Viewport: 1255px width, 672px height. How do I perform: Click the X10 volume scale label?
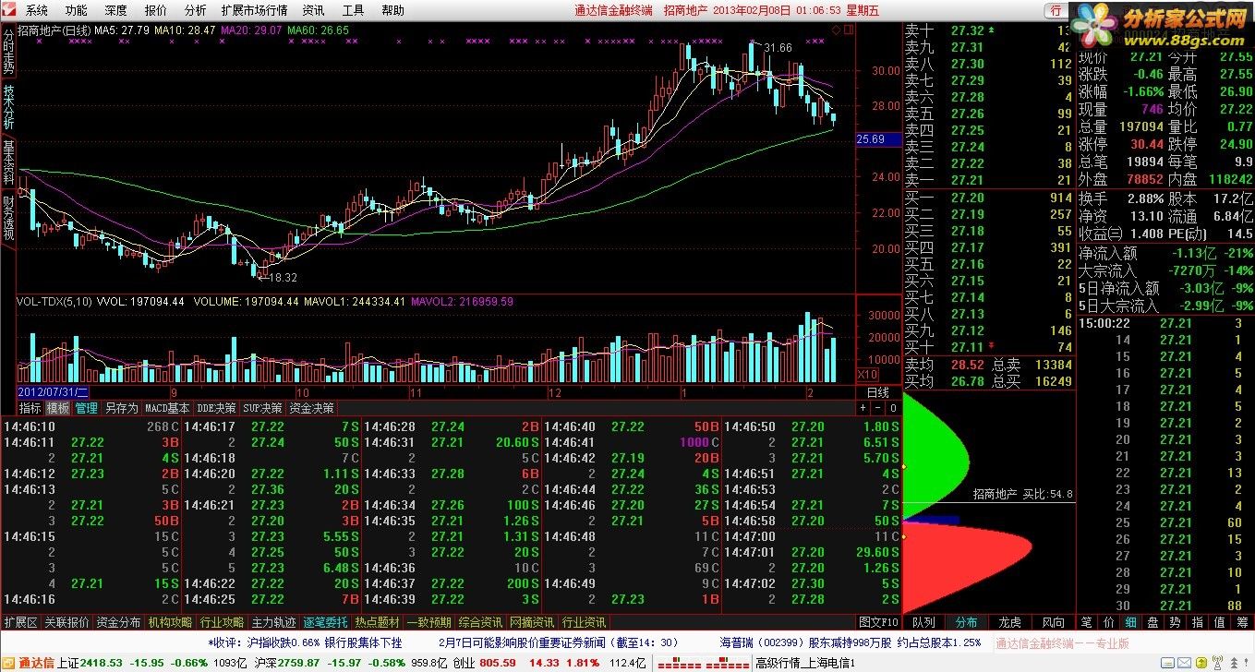pos(867,375)
